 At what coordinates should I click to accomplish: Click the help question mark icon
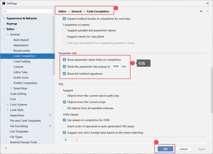click(6, 149)
